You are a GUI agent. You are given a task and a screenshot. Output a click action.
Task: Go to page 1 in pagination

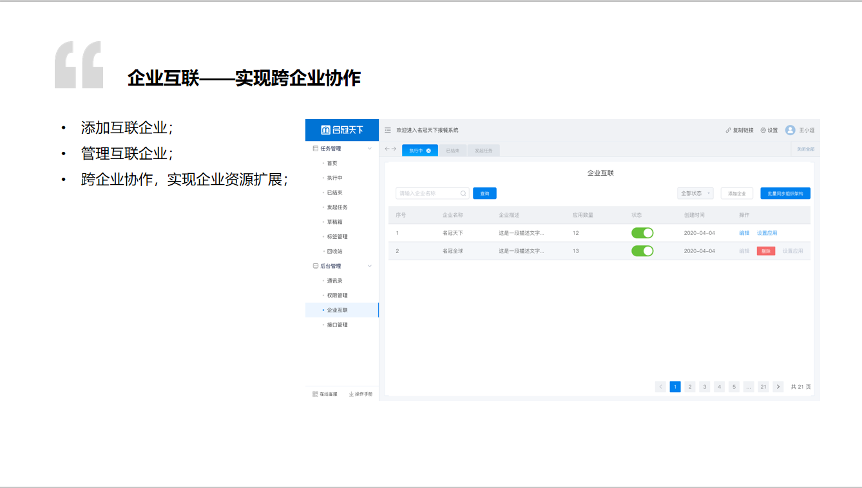point(675,387)
